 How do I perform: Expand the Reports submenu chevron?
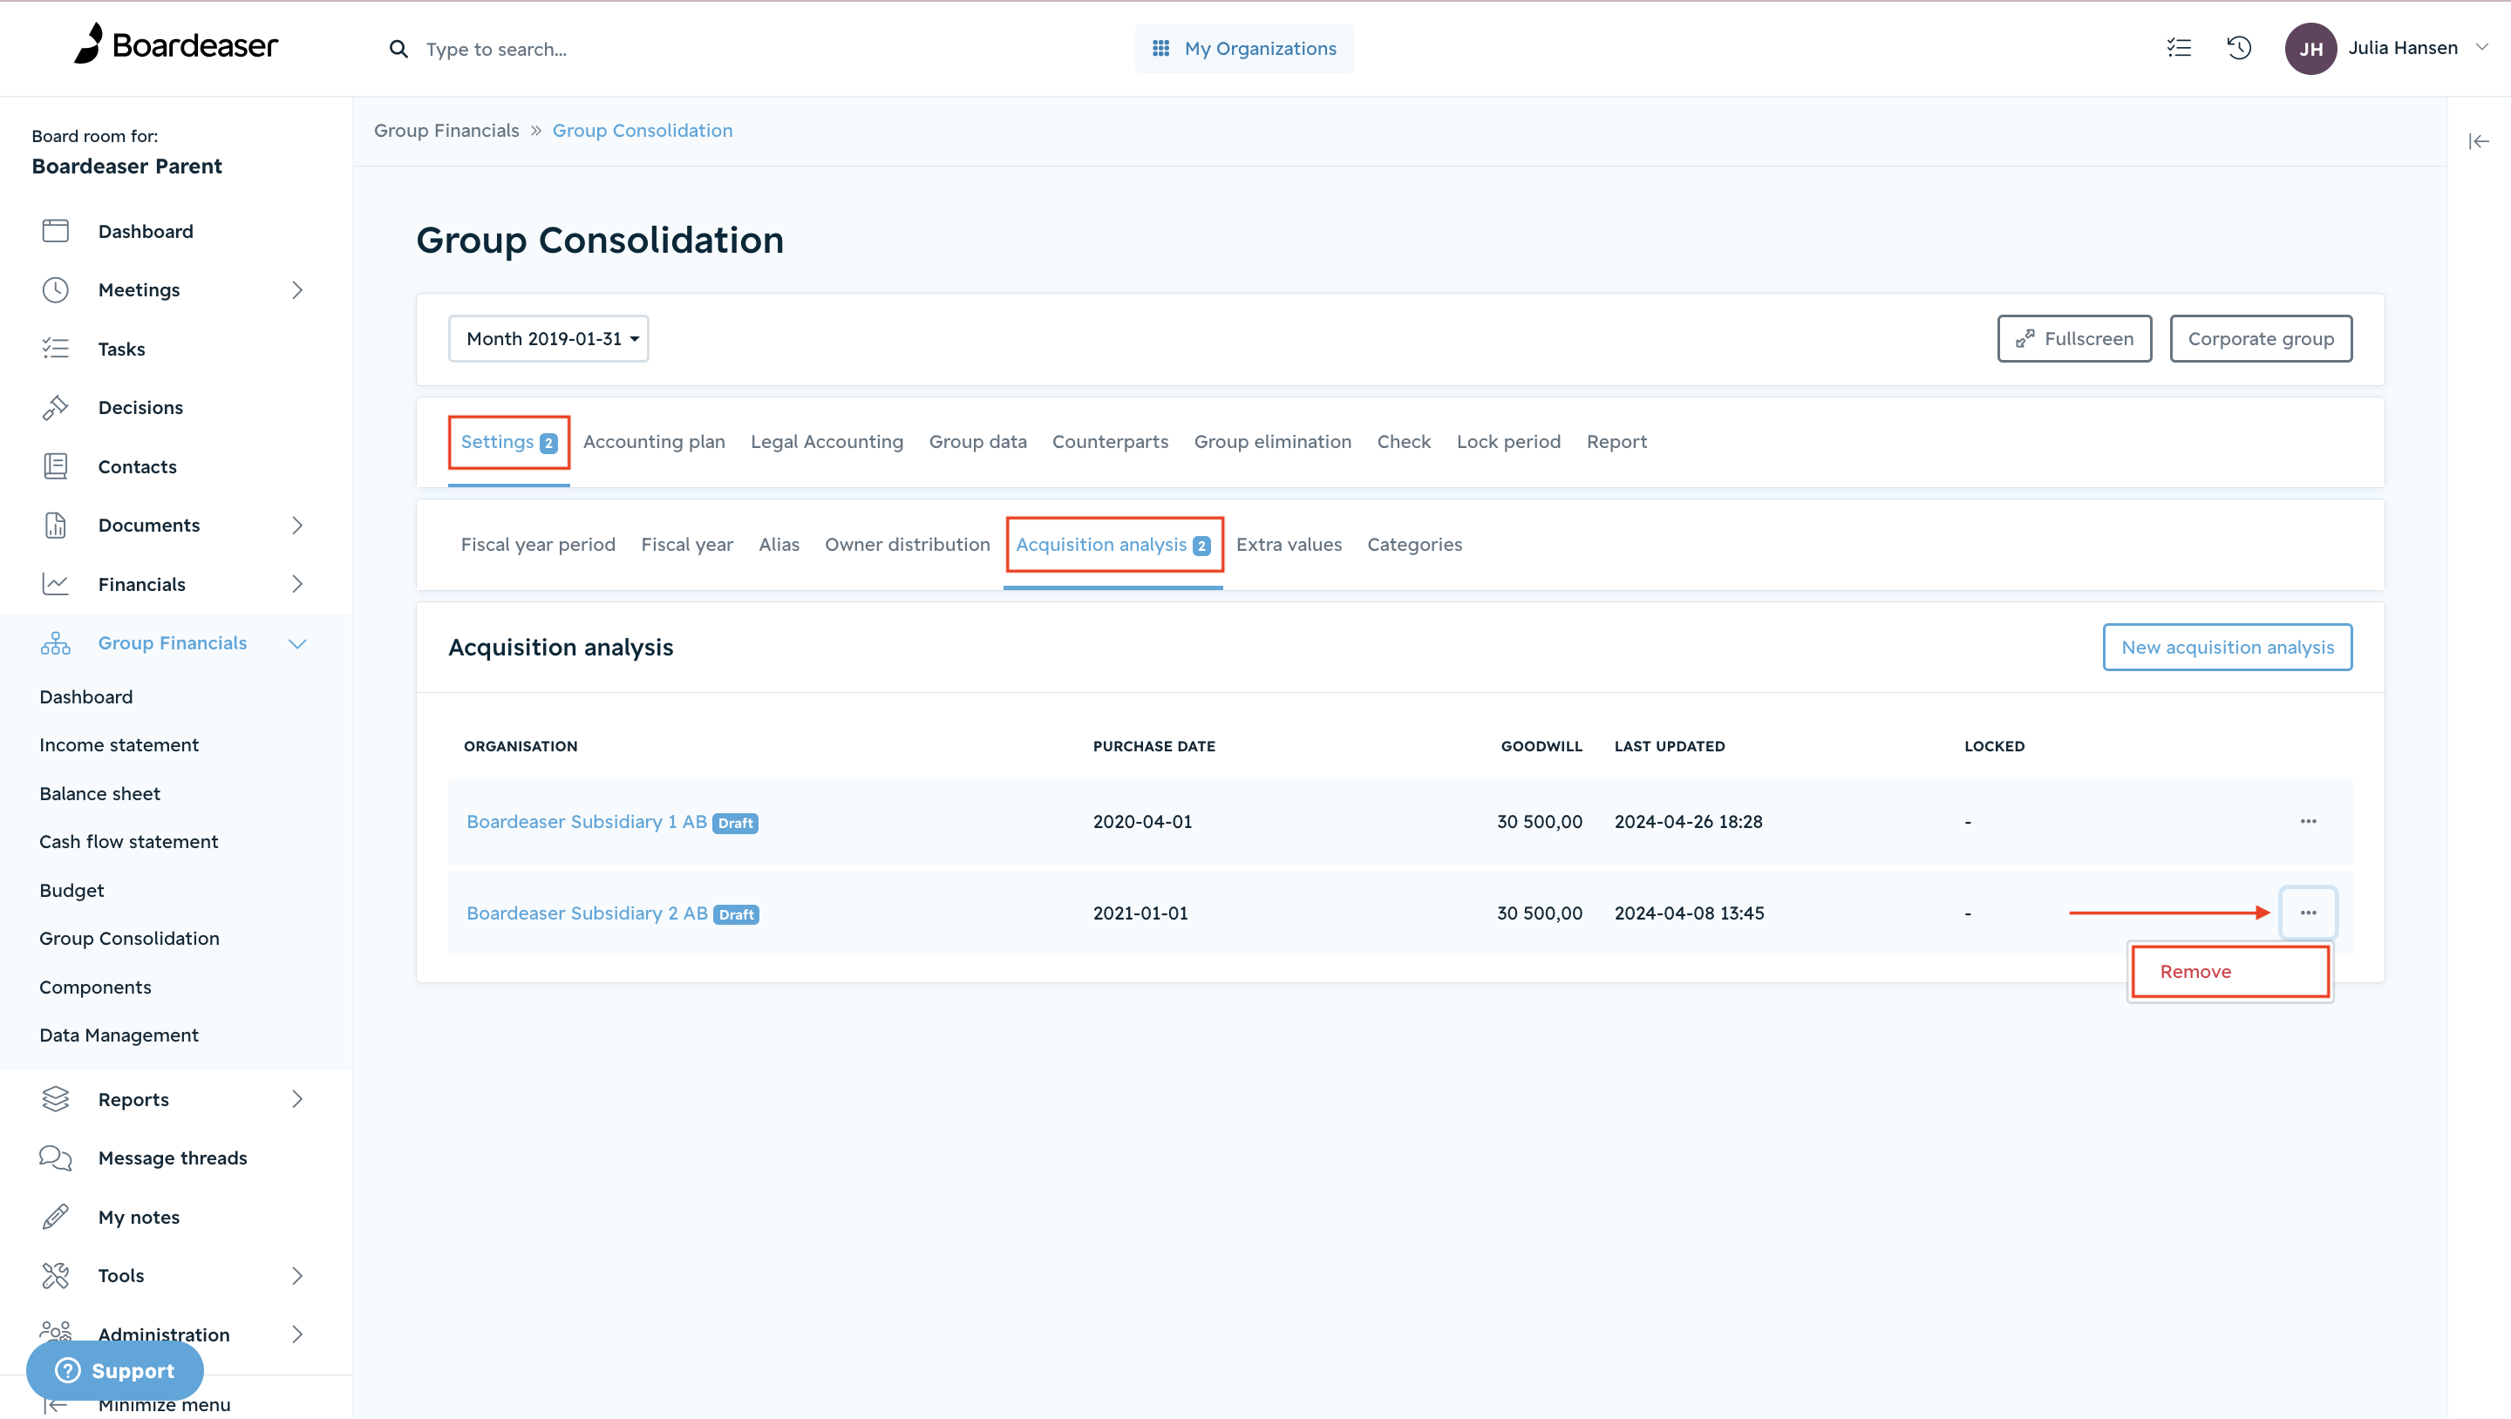[297, 1099]
